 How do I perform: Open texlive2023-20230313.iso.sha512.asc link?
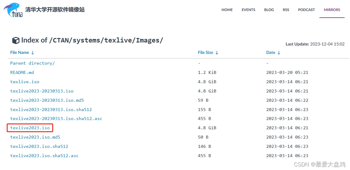coord(56,119)
